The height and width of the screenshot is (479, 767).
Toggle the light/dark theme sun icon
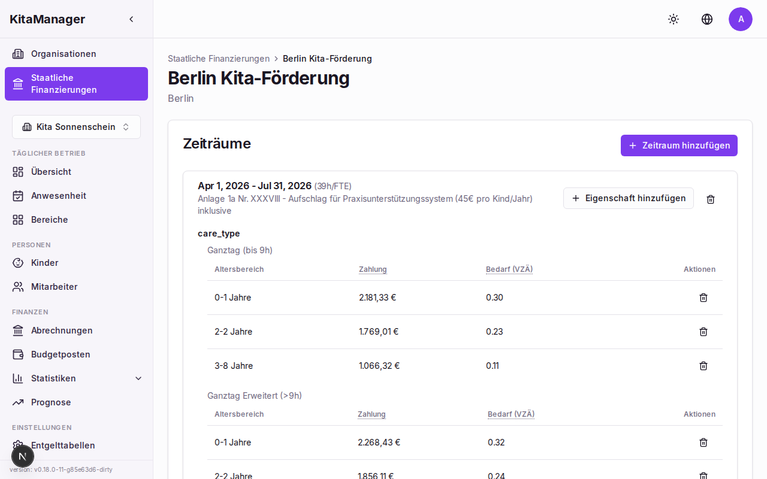pos(674,19)
